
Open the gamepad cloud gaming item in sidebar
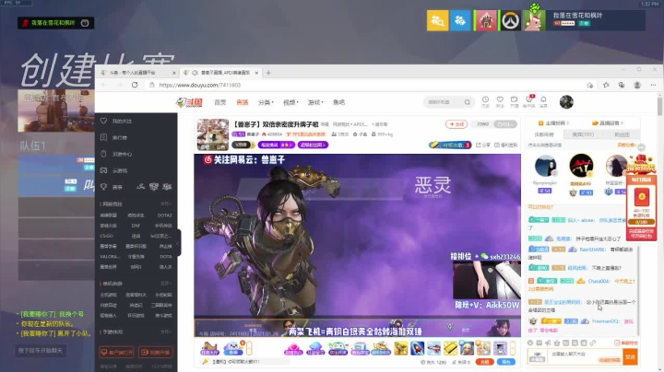[114, 170]
